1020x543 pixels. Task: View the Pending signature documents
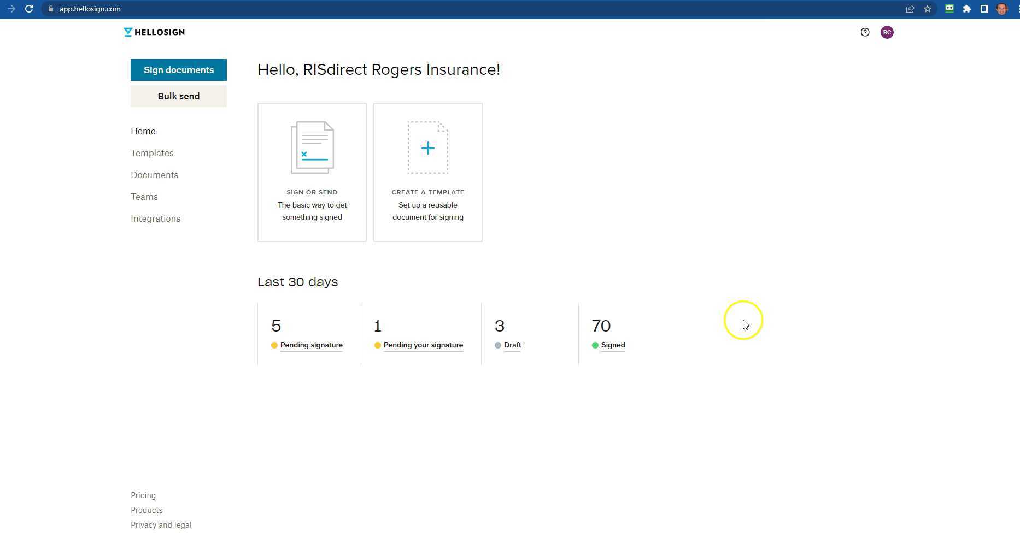click(311, 345)
